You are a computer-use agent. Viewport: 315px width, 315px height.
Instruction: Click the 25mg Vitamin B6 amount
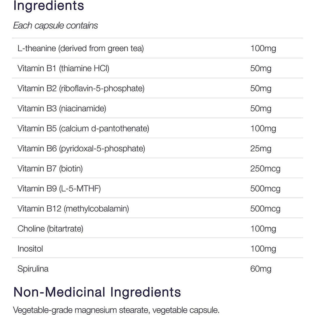point(261,148)
